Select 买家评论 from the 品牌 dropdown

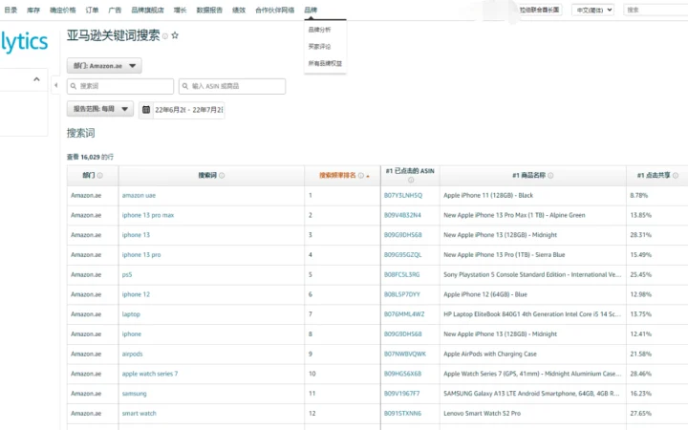click(319, 46)
